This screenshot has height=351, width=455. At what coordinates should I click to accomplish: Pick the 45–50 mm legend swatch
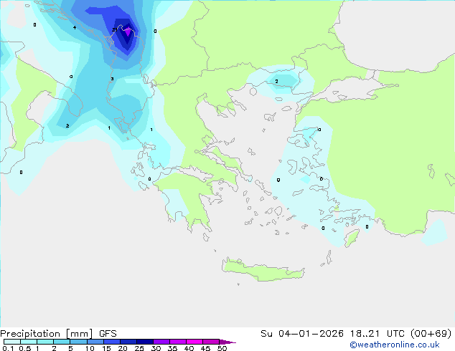click(x=211, y=342)
